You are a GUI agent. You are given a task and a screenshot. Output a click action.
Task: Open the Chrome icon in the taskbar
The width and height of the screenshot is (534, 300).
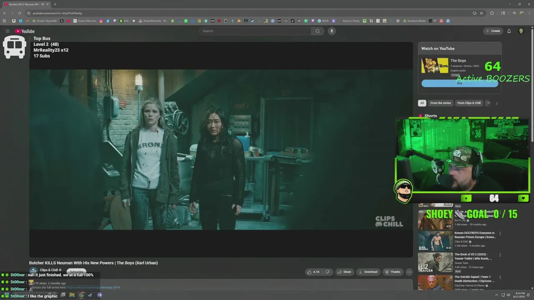pyautogui.click(x=81, y=295)
